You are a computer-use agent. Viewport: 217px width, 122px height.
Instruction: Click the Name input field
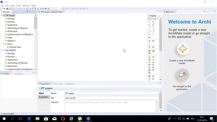pyautogui.click(x=112, y=93)
